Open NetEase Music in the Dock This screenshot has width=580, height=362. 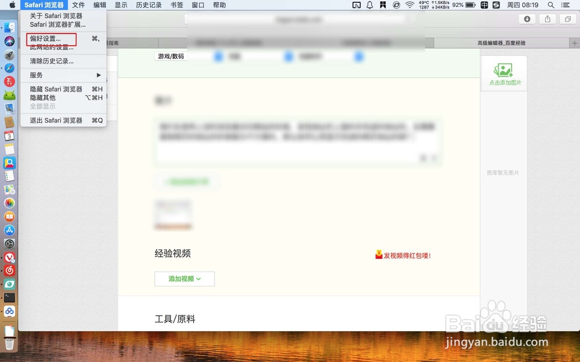(x=10, y=270)
